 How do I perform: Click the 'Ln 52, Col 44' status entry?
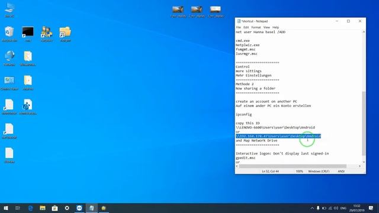point(270,171)
